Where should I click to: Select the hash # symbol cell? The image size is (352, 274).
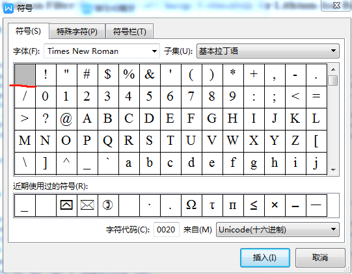coord(87,75)
